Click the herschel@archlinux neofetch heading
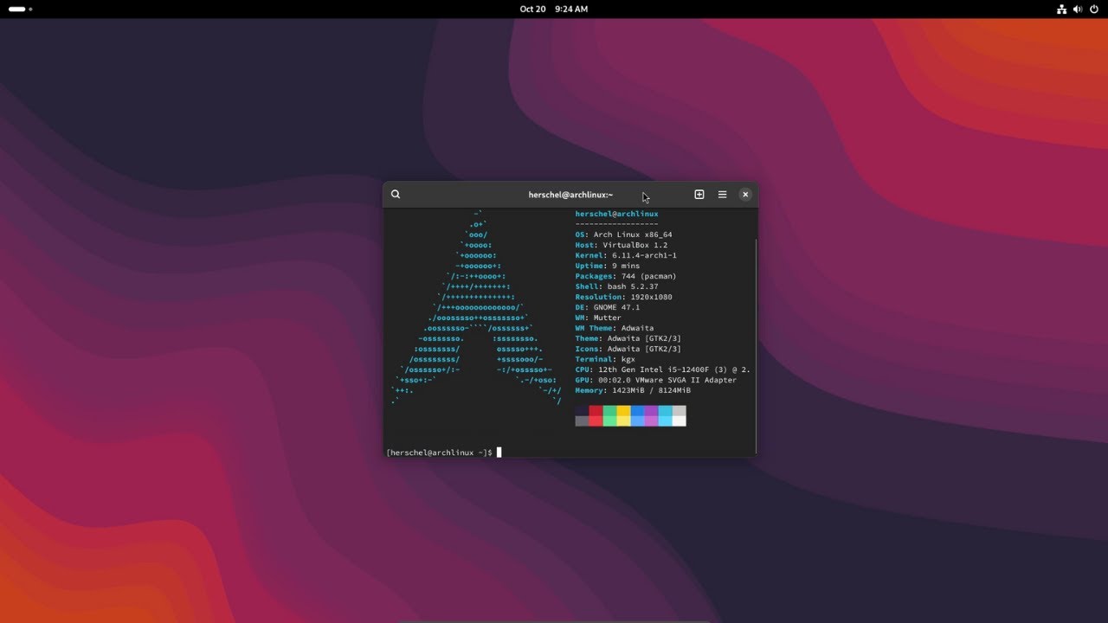The width and height of the screenshot is (1108, 623). 616,214
